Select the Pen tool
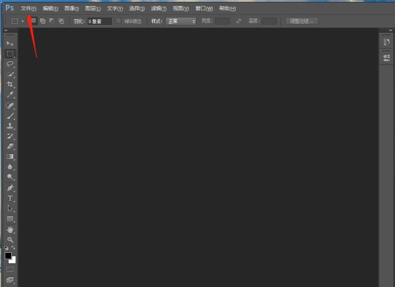The height and width of the screenshot is (287, 395). [11, 188]
